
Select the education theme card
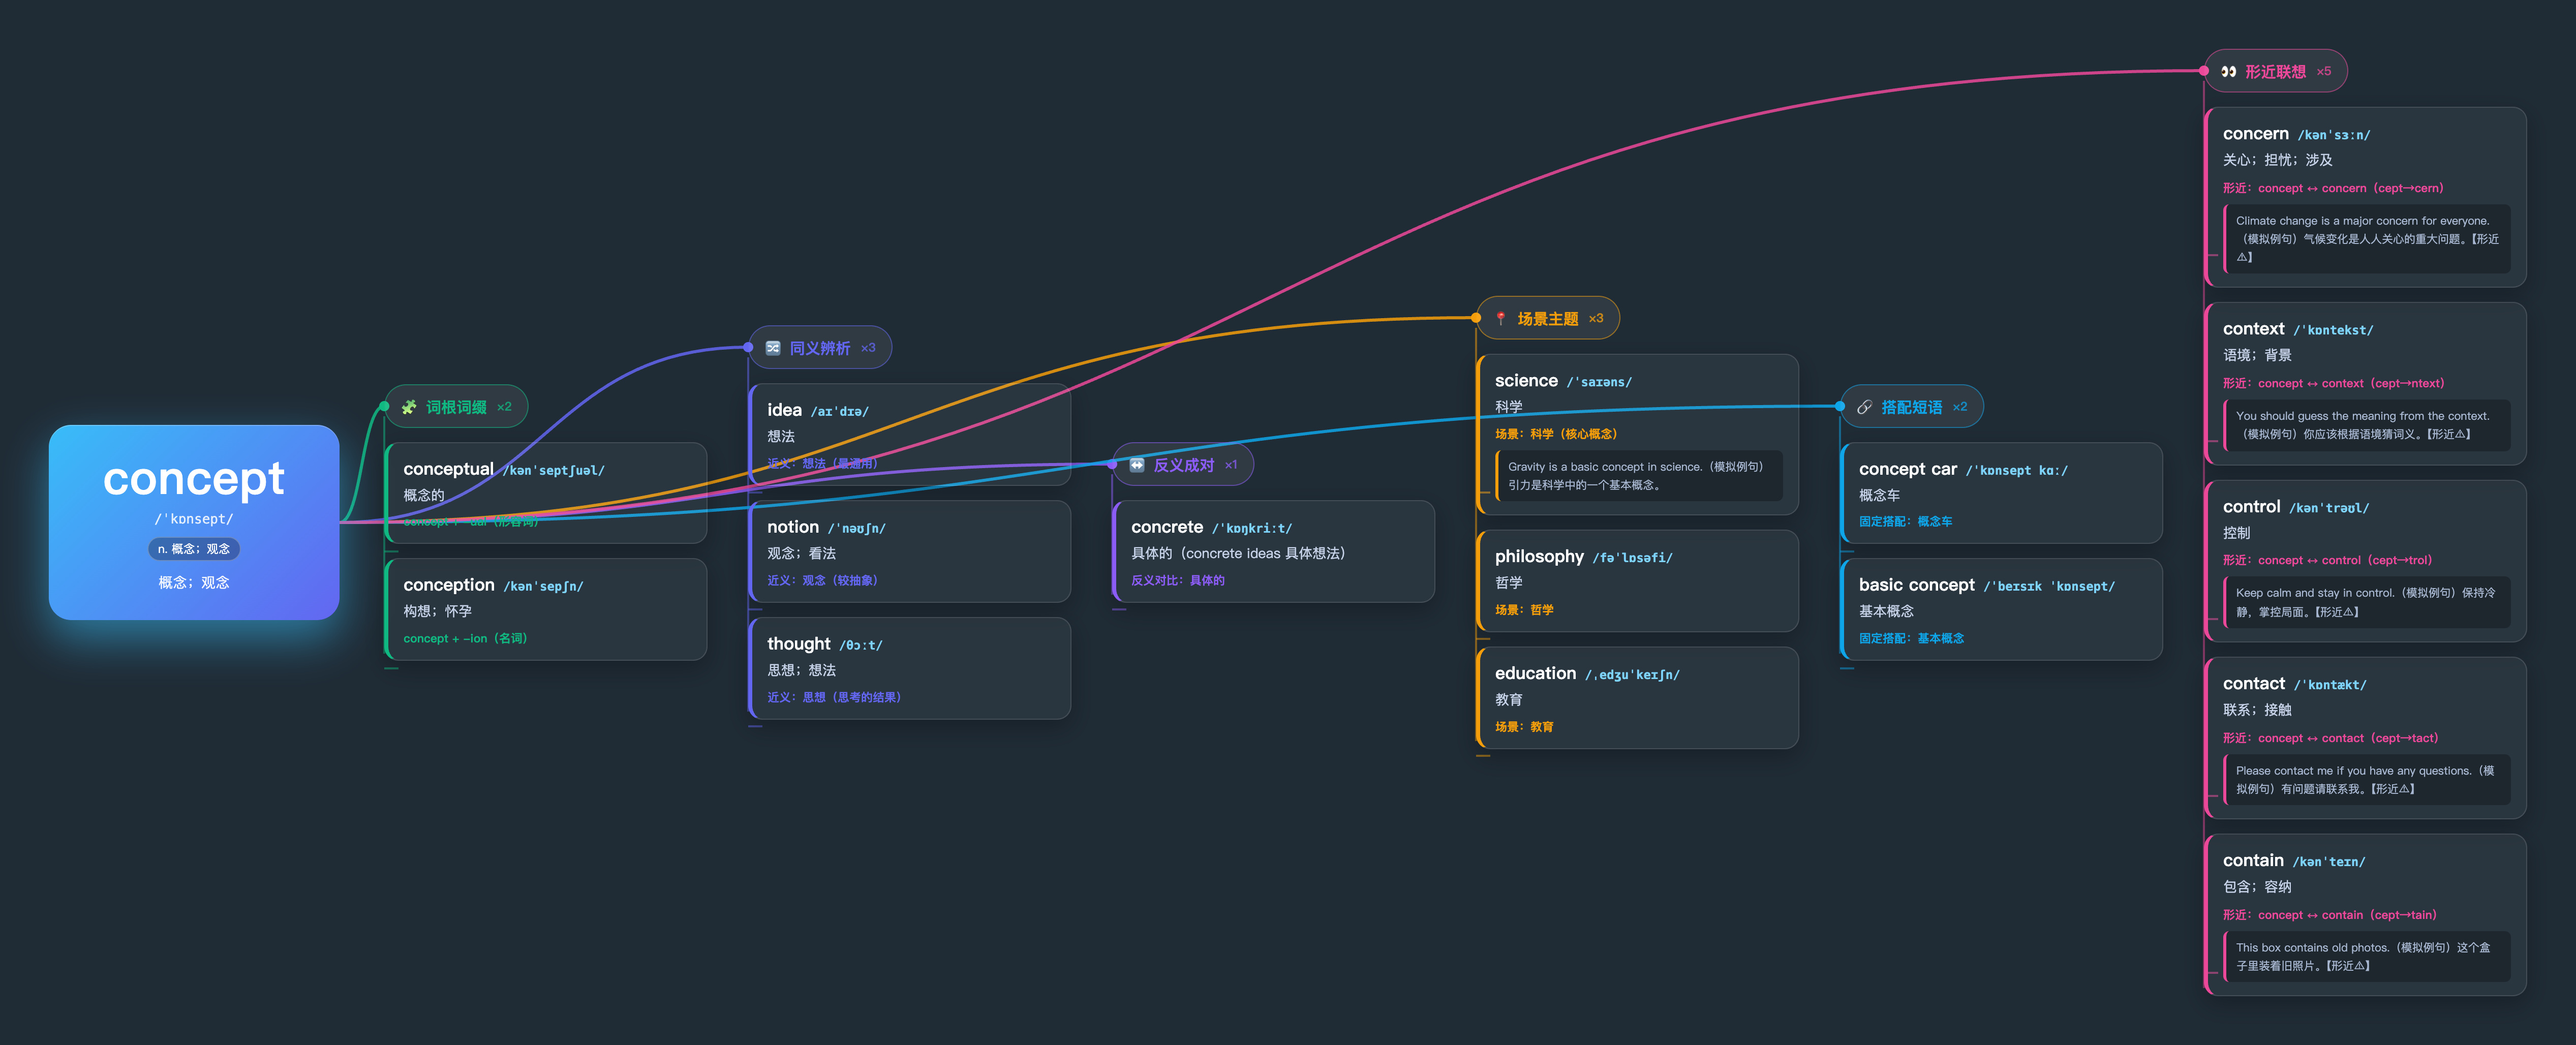click(x=1638, y=698)
